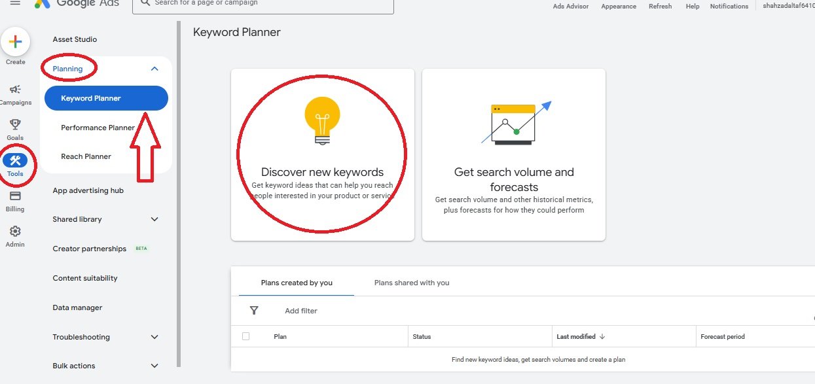The image size is (815, 384).
Task: Open Billing from the sidebar icon
Action: click(x=14, y=196)
